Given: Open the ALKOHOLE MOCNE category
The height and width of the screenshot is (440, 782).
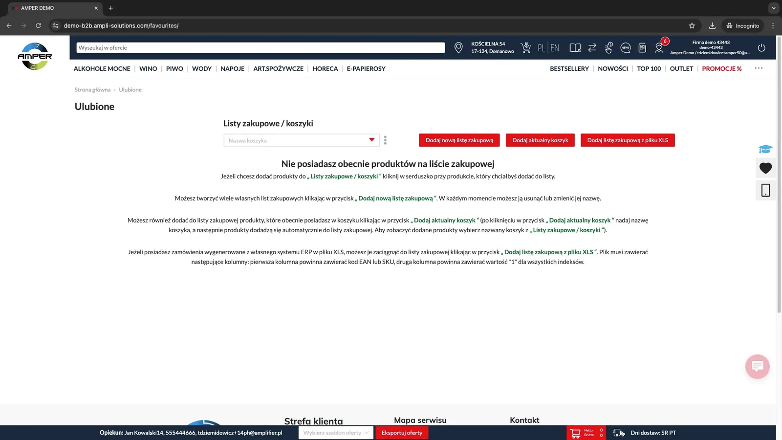Looking at the screenshot, I should click(x=102, y=68).
